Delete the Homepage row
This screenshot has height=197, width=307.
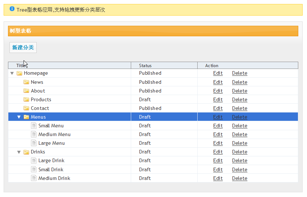(240, 73)
